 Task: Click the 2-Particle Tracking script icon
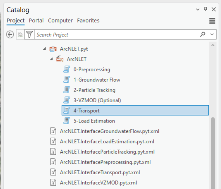click(x=67, y=90)
